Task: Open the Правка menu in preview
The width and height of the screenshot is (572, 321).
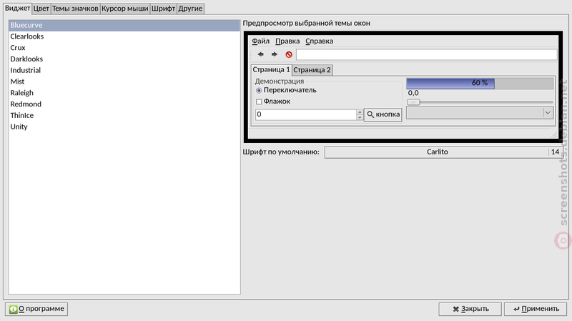Action: tap(287, 41)
